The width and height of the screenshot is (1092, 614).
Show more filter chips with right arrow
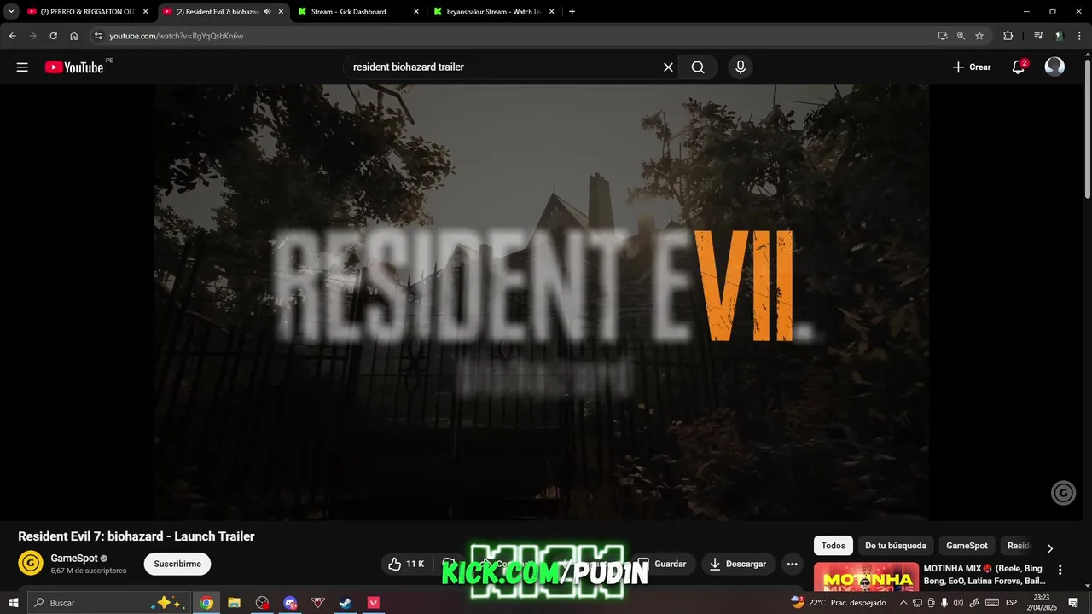click(x=1050, y=547)
